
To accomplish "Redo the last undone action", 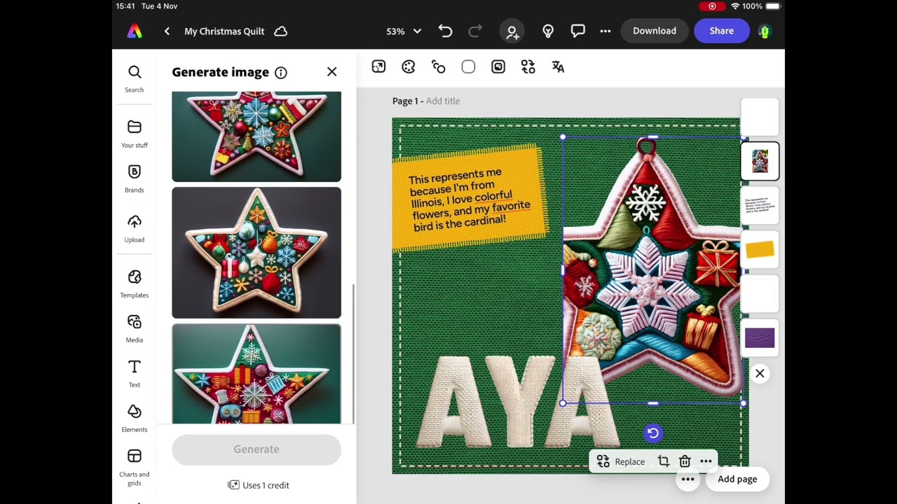I will [475, 31].
